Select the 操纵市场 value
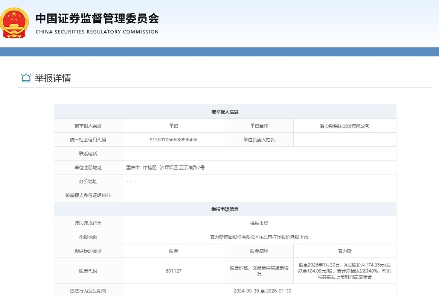439x297 pixels. tap(259, 223)
